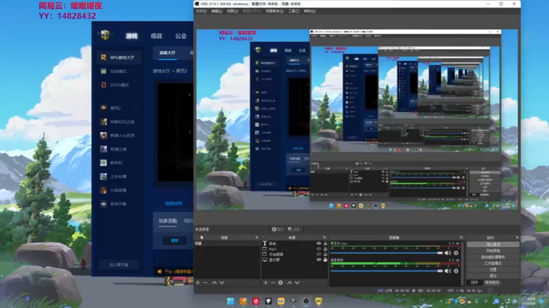
Task: Toggle eye of the source above 平台房间
Action: pyautogui.click(x=318, y=249)
